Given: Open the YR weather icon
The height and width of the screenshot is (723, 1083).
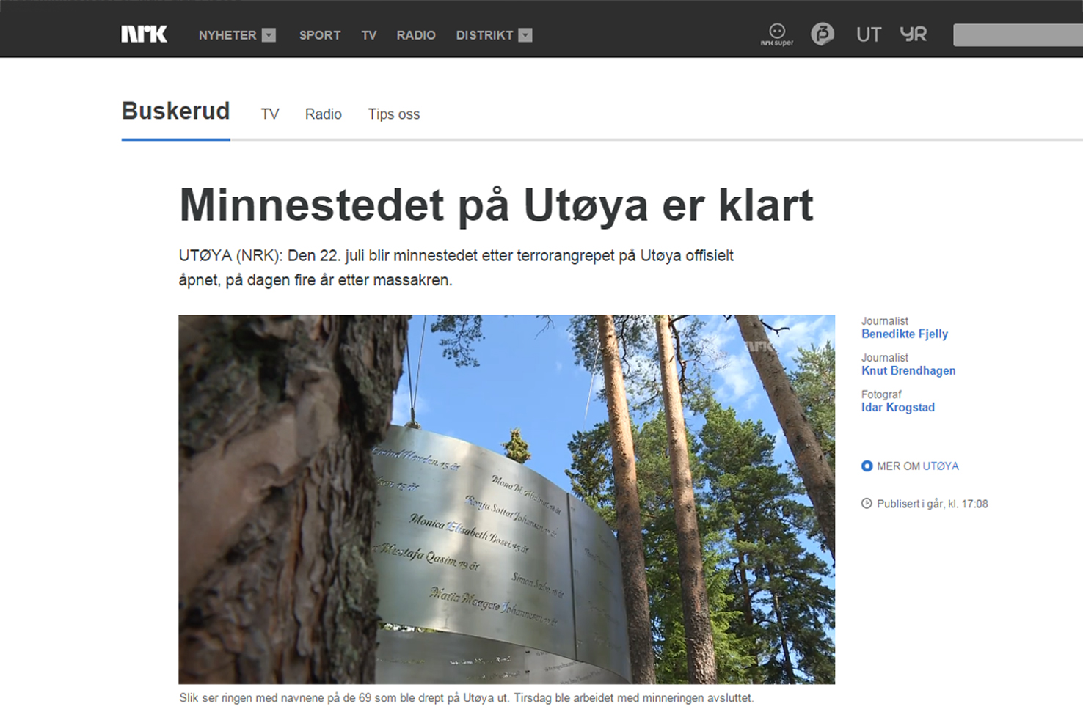Looking at the screenshot, I should pyautogui.click(x=914, y=34).
